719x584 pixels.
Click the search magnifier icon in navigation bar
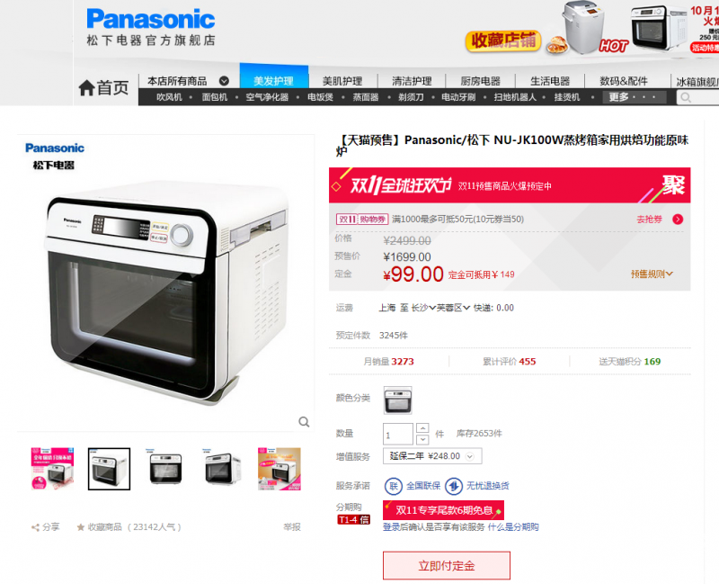point(686,97)
